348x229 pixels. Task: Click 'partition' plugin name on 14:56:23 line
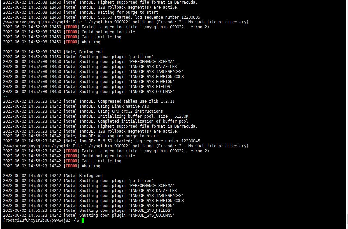[141, 181]
